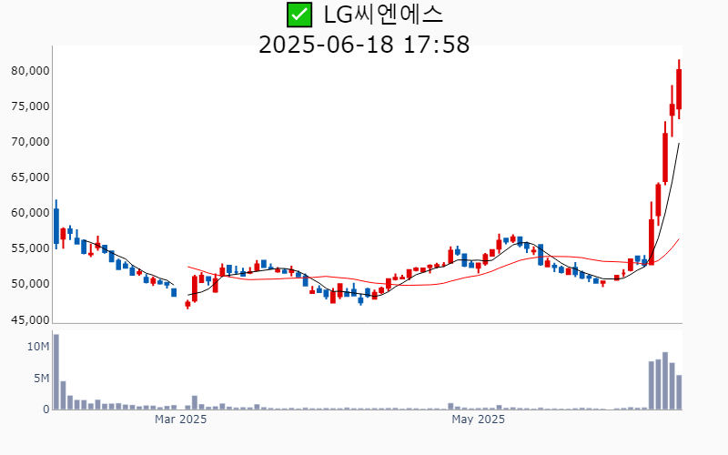The width and height of the screenshot is (728, 455).
Task: Click the 55,000 price axis label
Action: tap(30, 248)
